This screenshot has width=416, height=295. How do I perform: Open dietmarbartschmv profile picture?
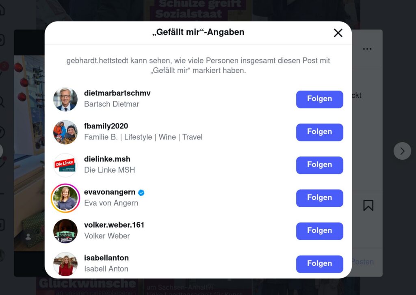coord(65,99)
